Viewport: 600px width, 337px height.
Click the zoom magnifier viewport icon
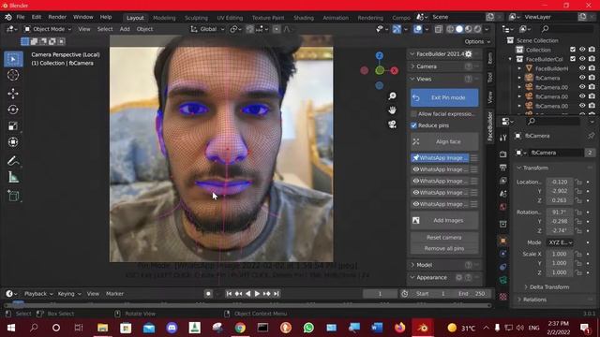(392, 95)
